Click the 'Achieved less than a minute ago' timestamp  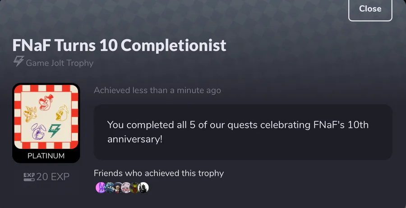click(157, 90)
